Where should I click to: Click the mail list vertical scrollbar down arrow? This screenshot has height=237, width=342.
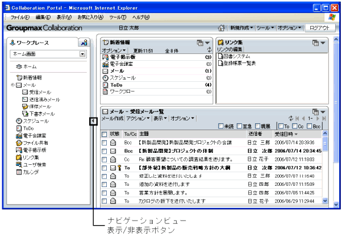pos(325,201)
